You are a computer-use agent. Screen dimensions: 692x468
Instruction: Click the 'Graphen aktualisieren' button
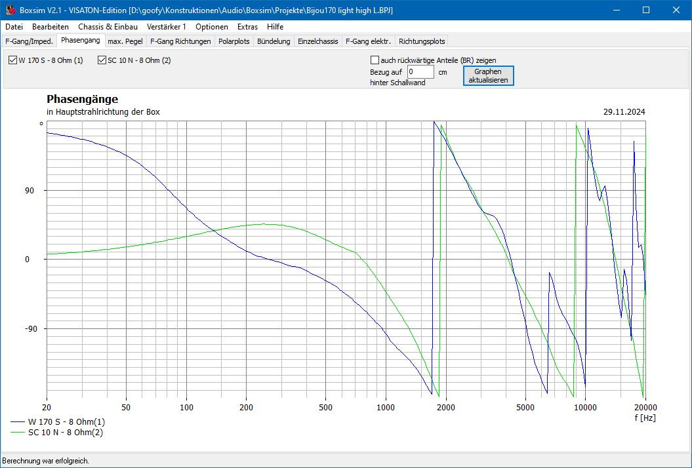point(488,75)
